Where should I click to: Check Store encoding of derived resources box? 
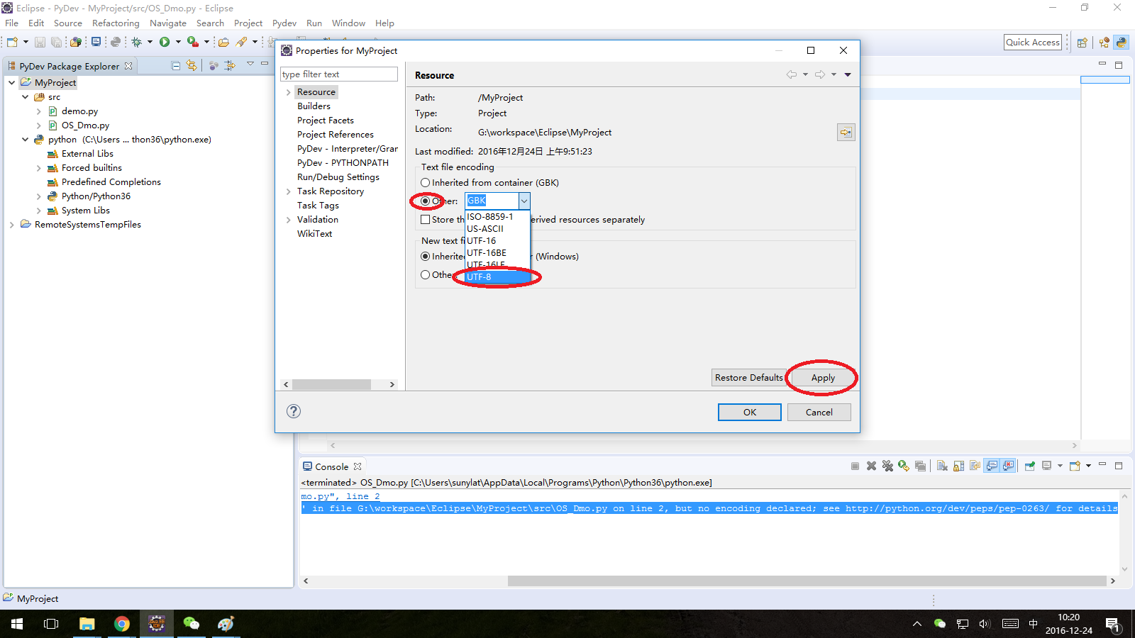pos(425,220)
